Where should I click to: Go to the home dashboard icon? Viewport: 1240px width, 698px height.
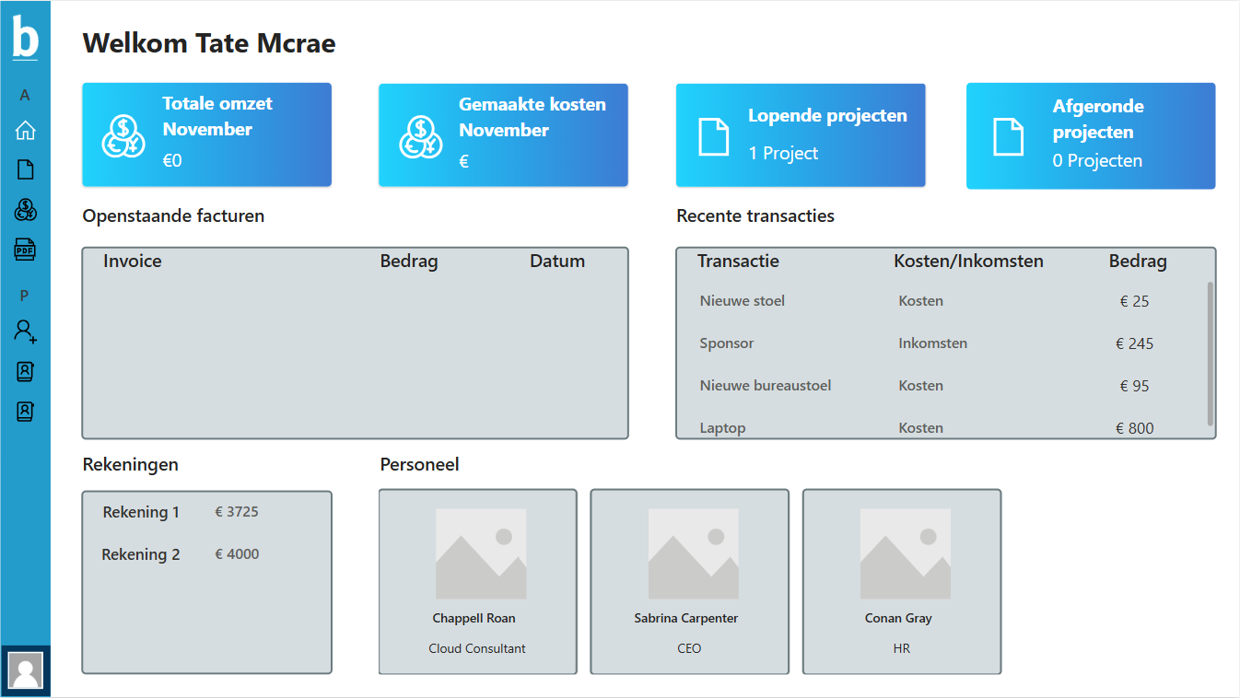click(x=25, y=131)
